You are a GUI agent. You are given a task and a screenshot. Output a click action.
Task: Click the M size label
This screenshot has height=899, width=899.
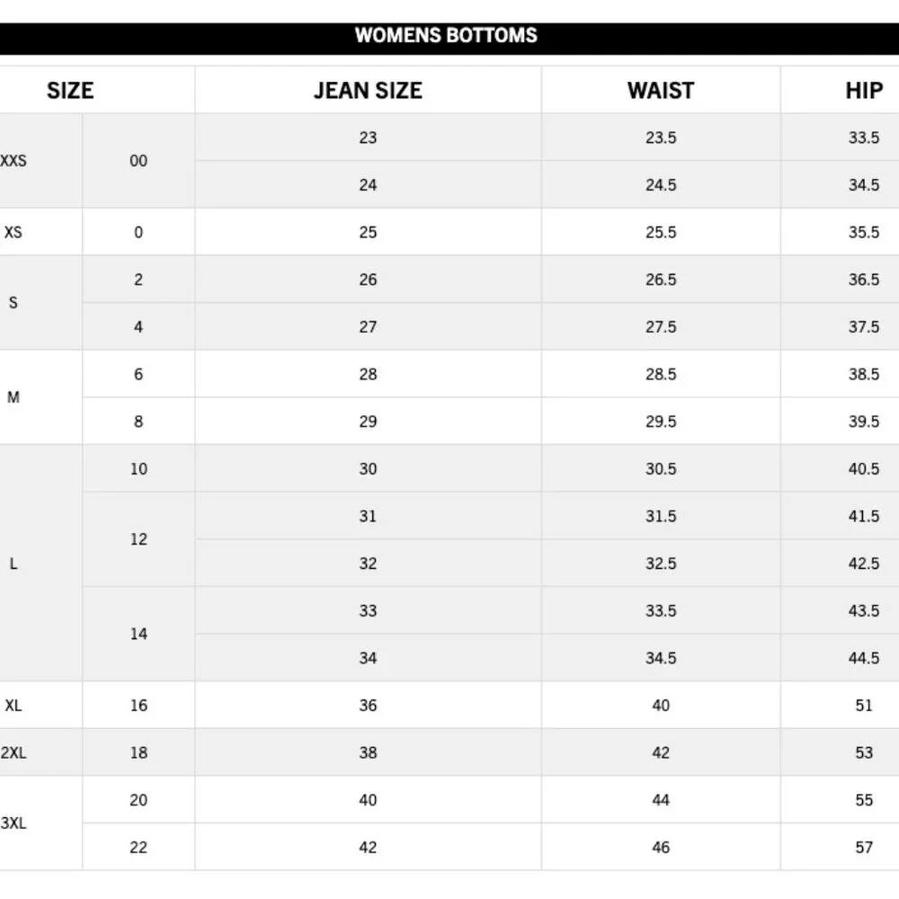click(13, 397)
